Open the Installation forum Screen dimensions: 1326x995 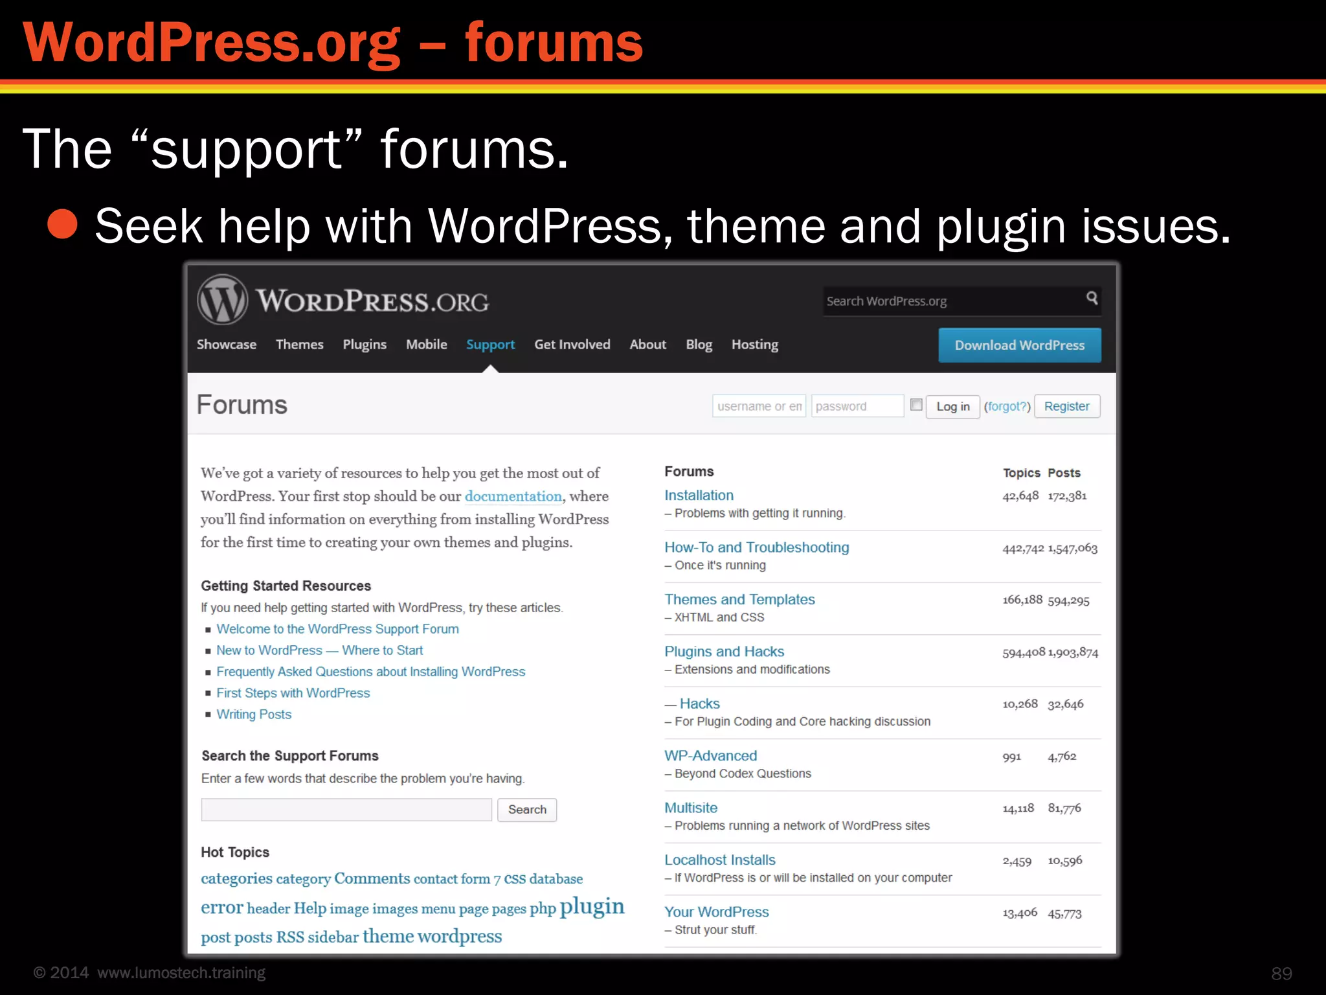[699, 496]
